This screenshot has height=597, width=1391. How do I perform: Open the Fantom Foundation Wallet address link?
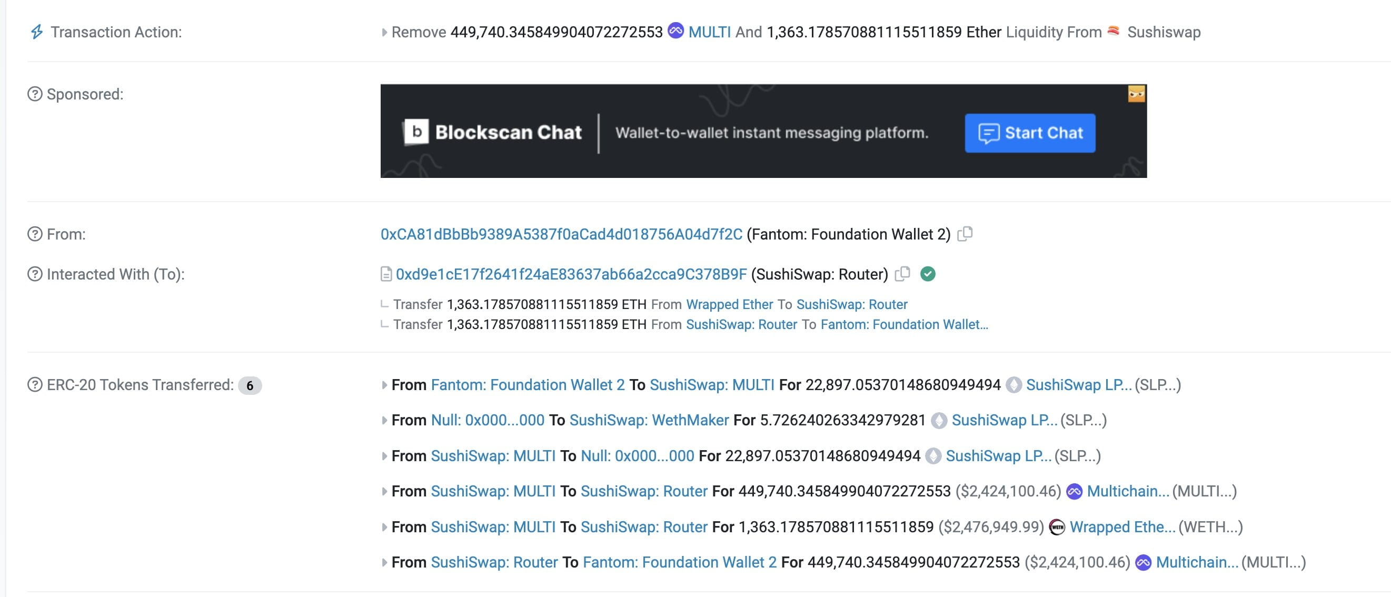tap(561, 234)
